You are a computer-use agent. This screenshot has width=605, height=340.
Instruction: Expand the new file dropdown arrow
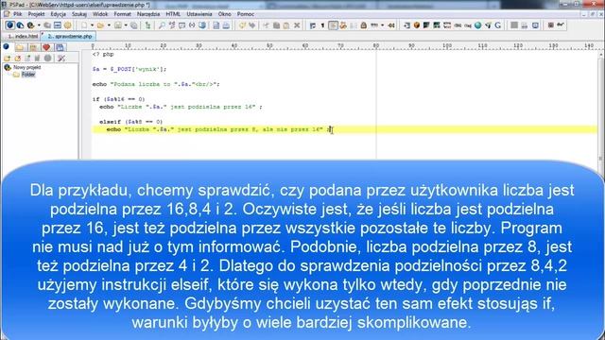[92, 25]
